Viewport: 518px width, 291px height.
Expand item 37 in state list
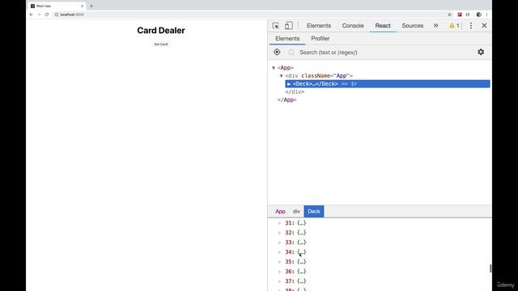280,281
